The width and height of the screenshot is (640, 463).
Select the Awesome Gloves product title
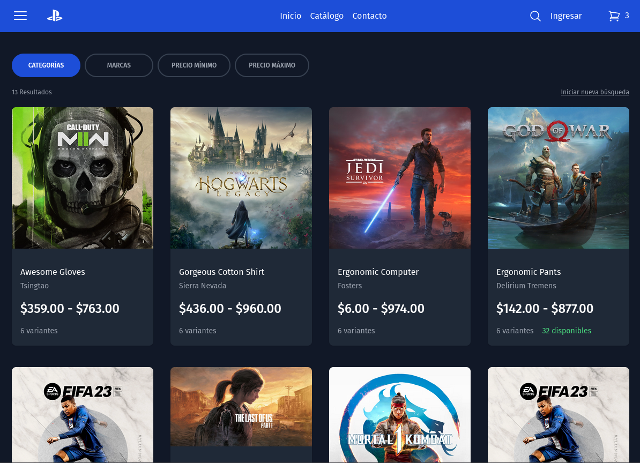pyautogui.click(x=53, y=272)
